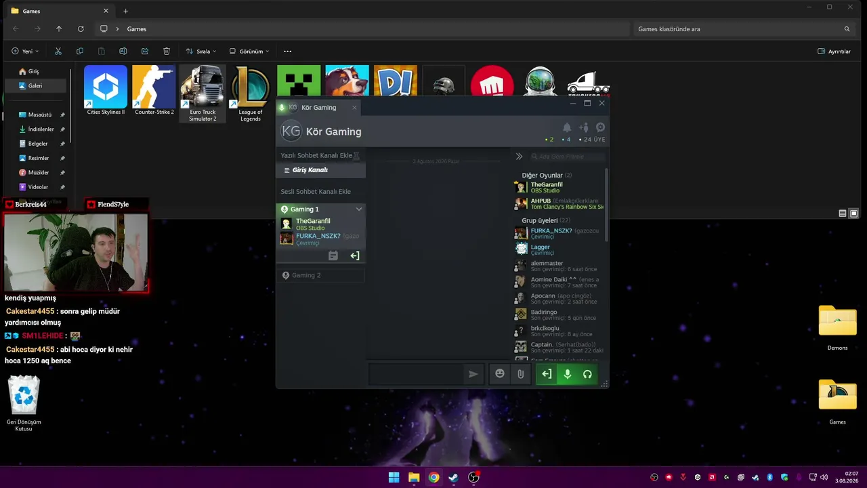Open the volume control in system tray
This screenshot has width=867, height=488.
click(x=824, y=477)
